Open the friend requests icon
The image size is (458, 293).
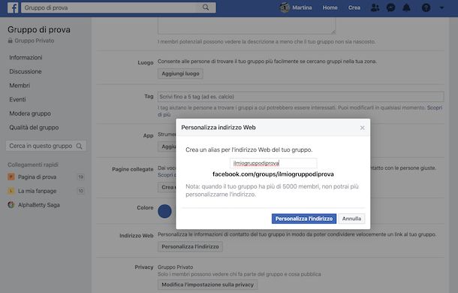tap(375, 8)
